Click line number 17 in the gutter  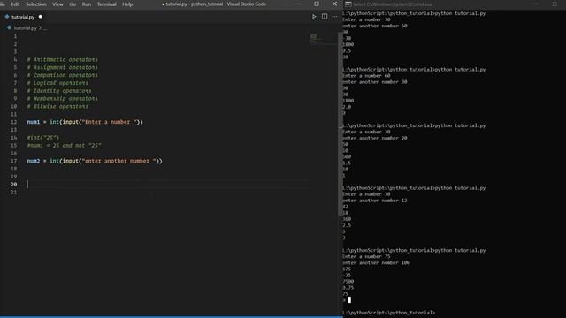[x=14, y=161]
